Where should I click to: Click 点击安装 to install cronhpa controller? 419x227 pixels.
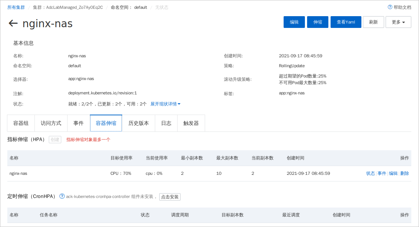click(x=170, y=197)
